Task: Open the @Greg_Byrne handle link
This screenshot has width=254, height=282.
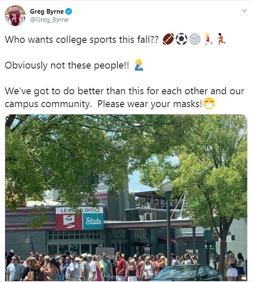Action: coord(49,20)
